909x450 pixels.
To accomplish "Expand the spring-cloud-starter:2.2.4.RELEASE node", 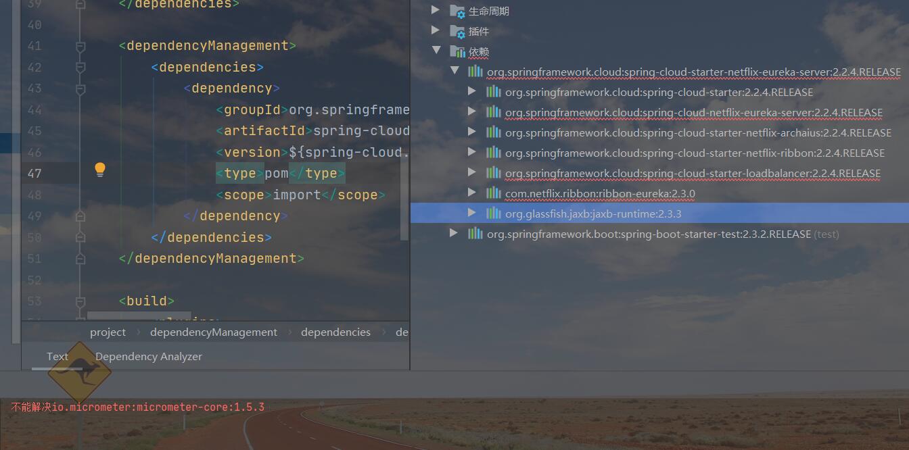I will 471,91.
